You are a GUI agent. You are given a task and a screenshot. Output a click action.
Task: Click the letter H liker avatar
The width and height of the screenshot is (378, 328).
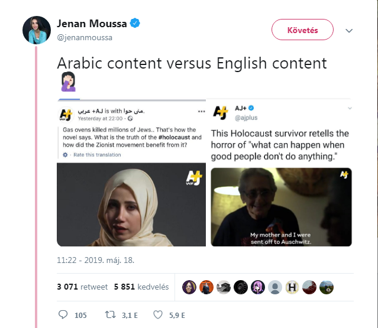click(292, 287)
